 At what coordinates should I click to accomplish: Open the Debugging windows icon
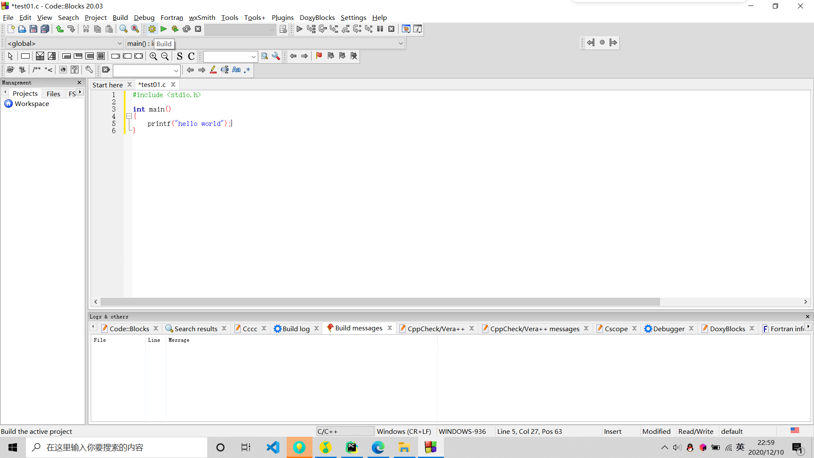click(x=406, y=29)
